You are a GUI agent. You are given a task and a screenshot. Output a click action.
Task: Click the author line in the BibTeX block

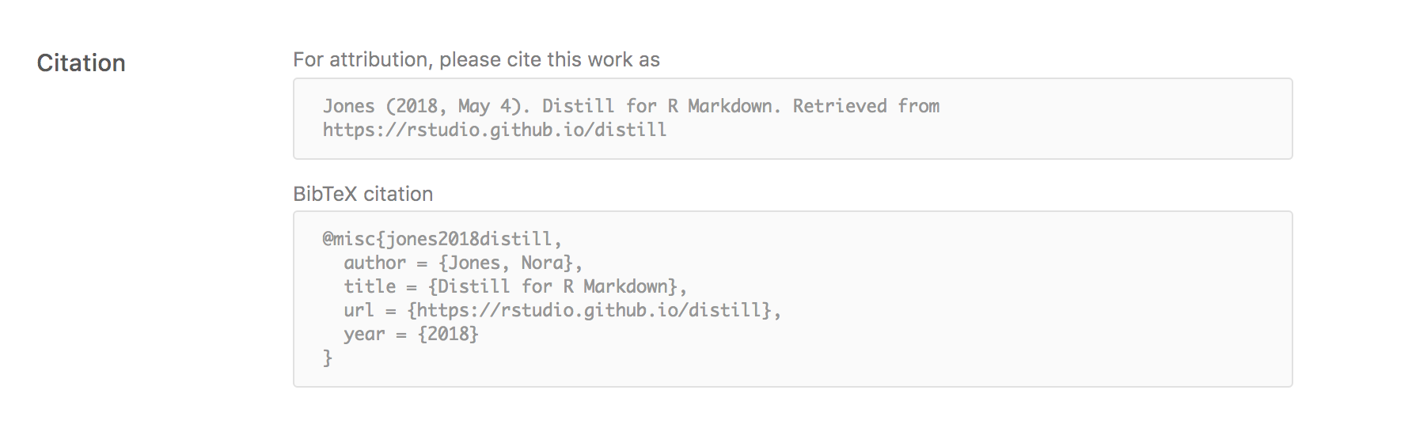(x=462, y=263)
